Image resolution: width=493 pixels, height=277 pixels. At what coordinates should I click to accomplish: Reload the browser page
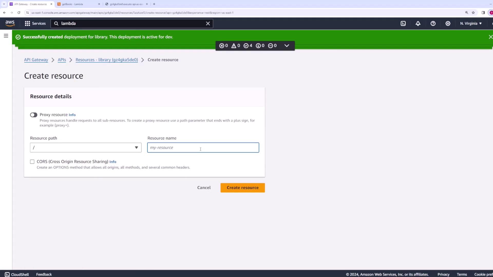19,13
